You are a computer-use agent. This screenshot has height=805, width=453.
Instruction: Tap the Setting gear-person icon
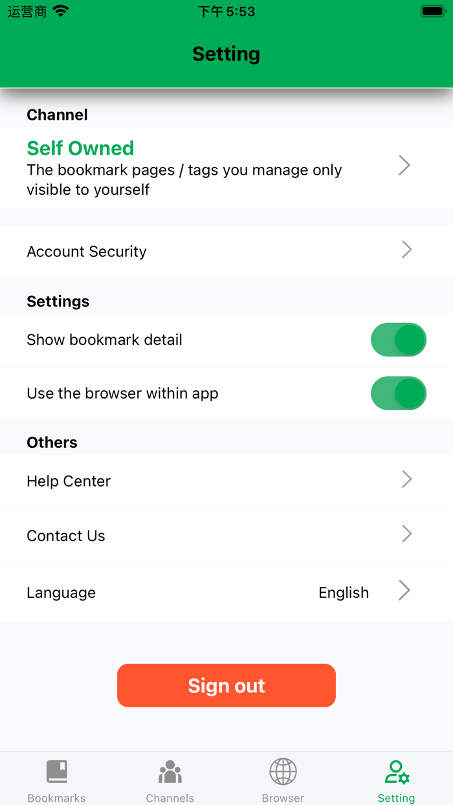pyautogui.click(x=396, y=771)
